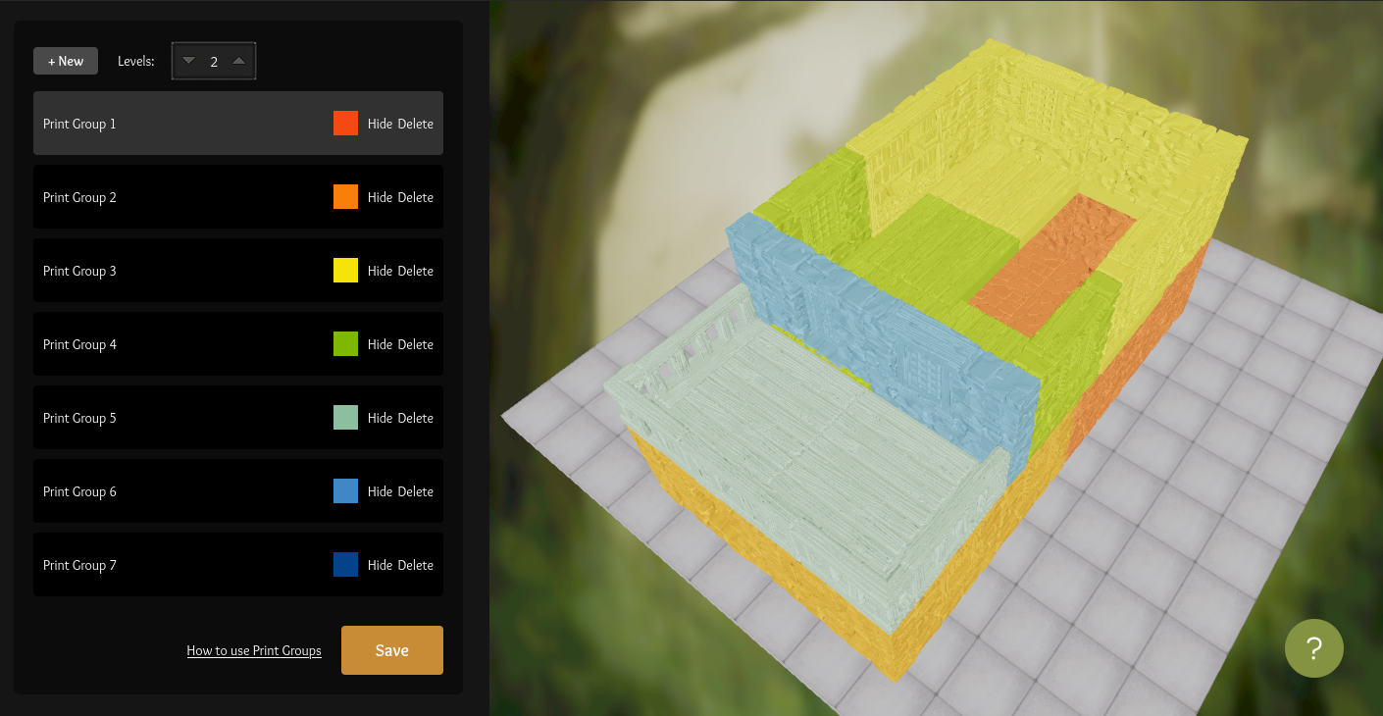Change the green swatch of Print Group 4

coord(345,344)
